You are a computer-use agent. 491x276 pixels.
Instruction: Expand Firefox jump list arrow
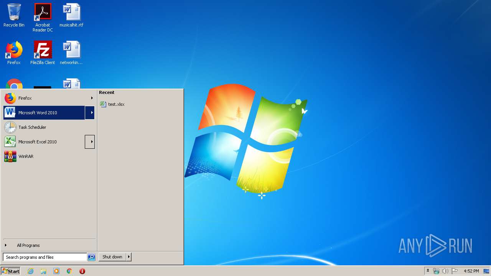tap(92, 98)
